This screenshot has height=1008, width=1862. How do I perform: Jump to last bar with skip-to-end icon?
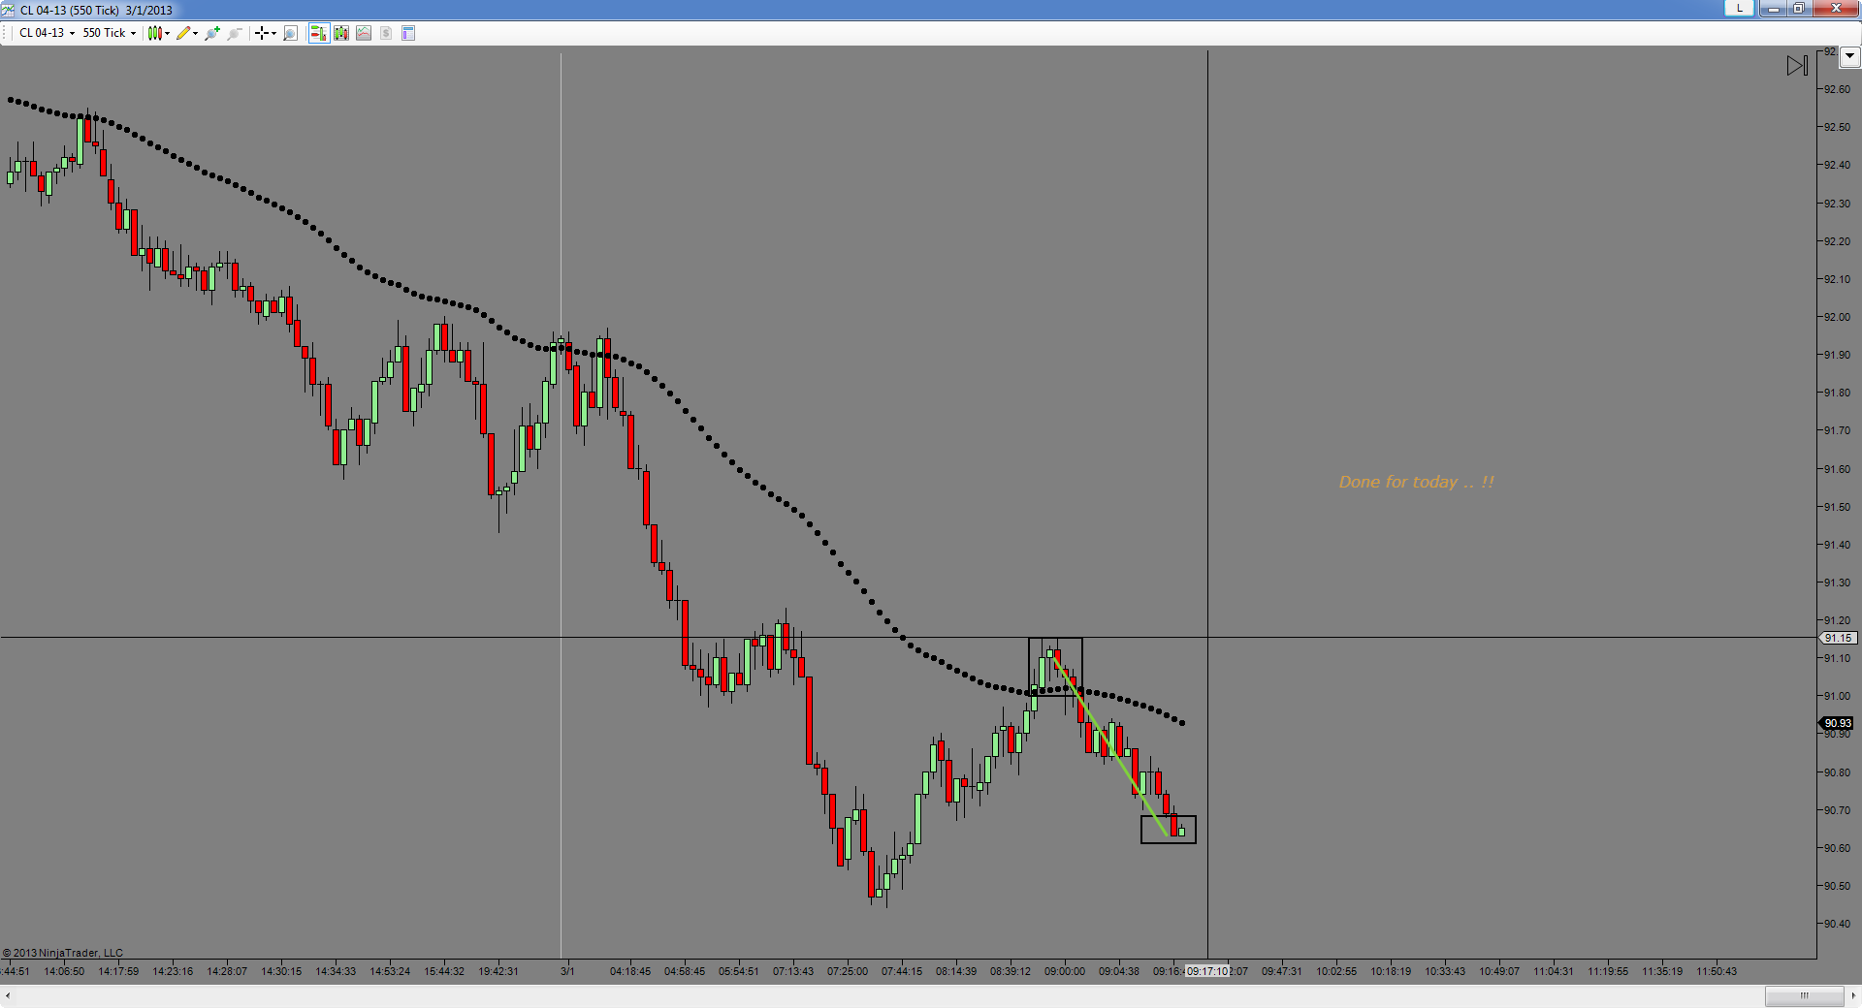[1797, 65]
